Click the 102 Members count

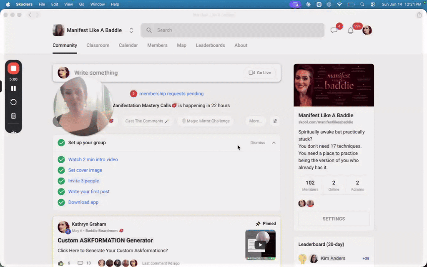[x=310, y=185]
